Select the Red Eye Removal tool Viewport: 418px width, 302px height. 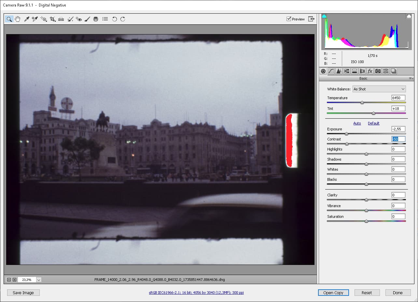click(78, 19)
